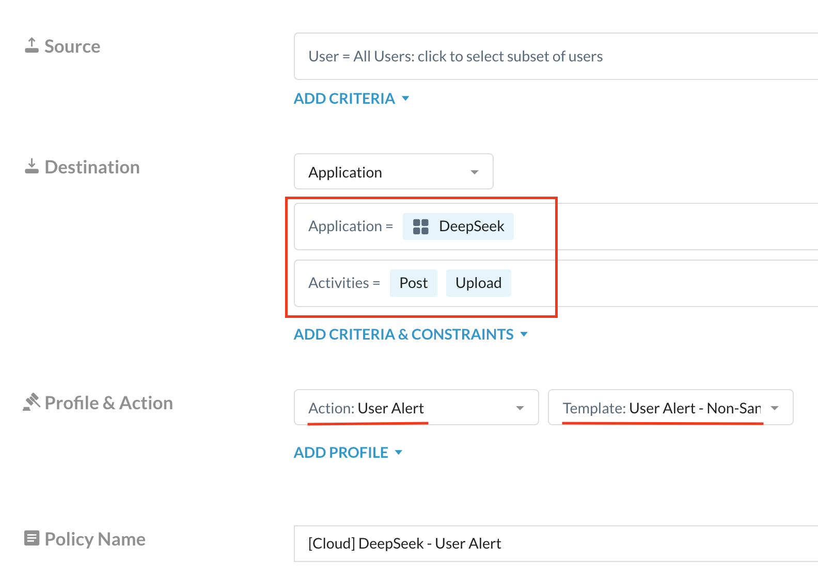Viewport: 818px width, 578px height.
Task: Click the DeepSeek application tag
Action: coord(458,227)
